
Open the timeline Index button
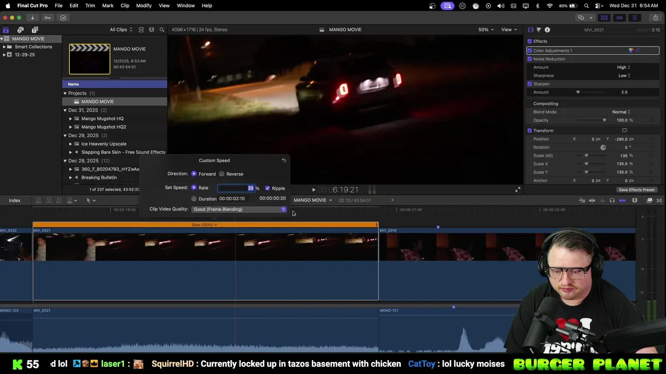click(x=15, y=201)
